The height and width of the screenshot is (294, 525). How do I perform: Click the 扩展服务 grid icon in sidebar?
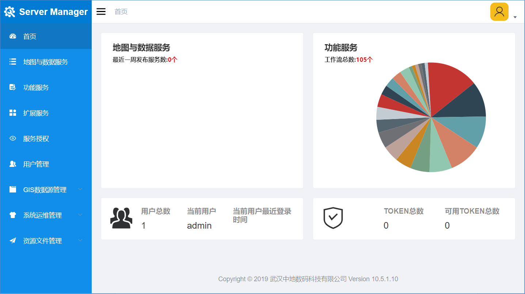13,113
